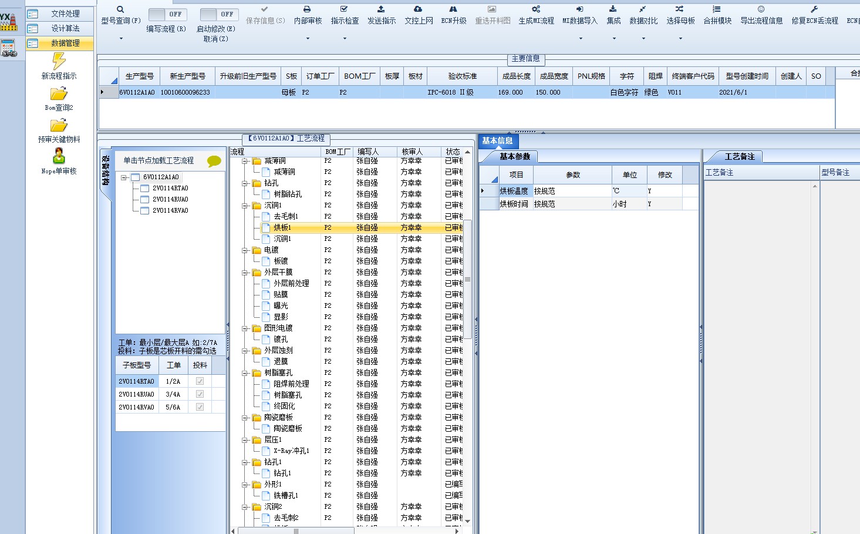Click the calculator icon in far-left strip
Viewport: 860px width, 534px height.
pos(8,48)
